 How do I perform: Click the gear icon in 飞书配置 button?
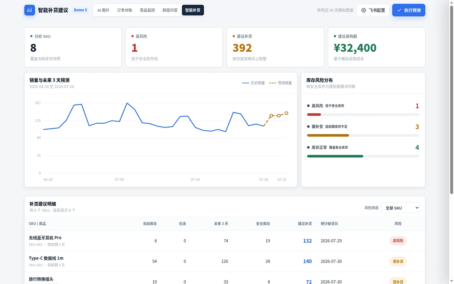pos(364,10)
